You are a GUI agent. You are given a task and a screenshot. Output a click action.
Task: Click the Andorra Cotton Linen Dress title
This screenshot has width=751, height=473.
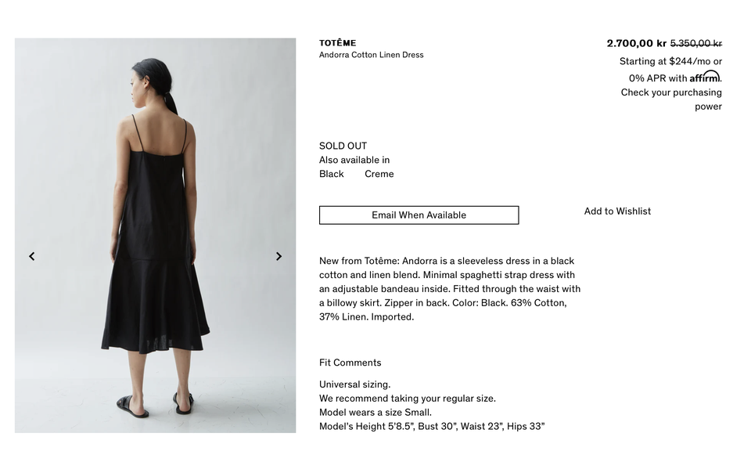click(371, 55)
